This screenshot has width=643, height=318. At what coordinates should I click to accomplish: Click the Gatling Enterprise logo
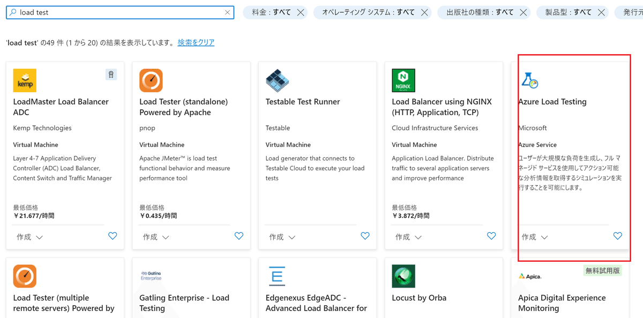pos(151,275)
